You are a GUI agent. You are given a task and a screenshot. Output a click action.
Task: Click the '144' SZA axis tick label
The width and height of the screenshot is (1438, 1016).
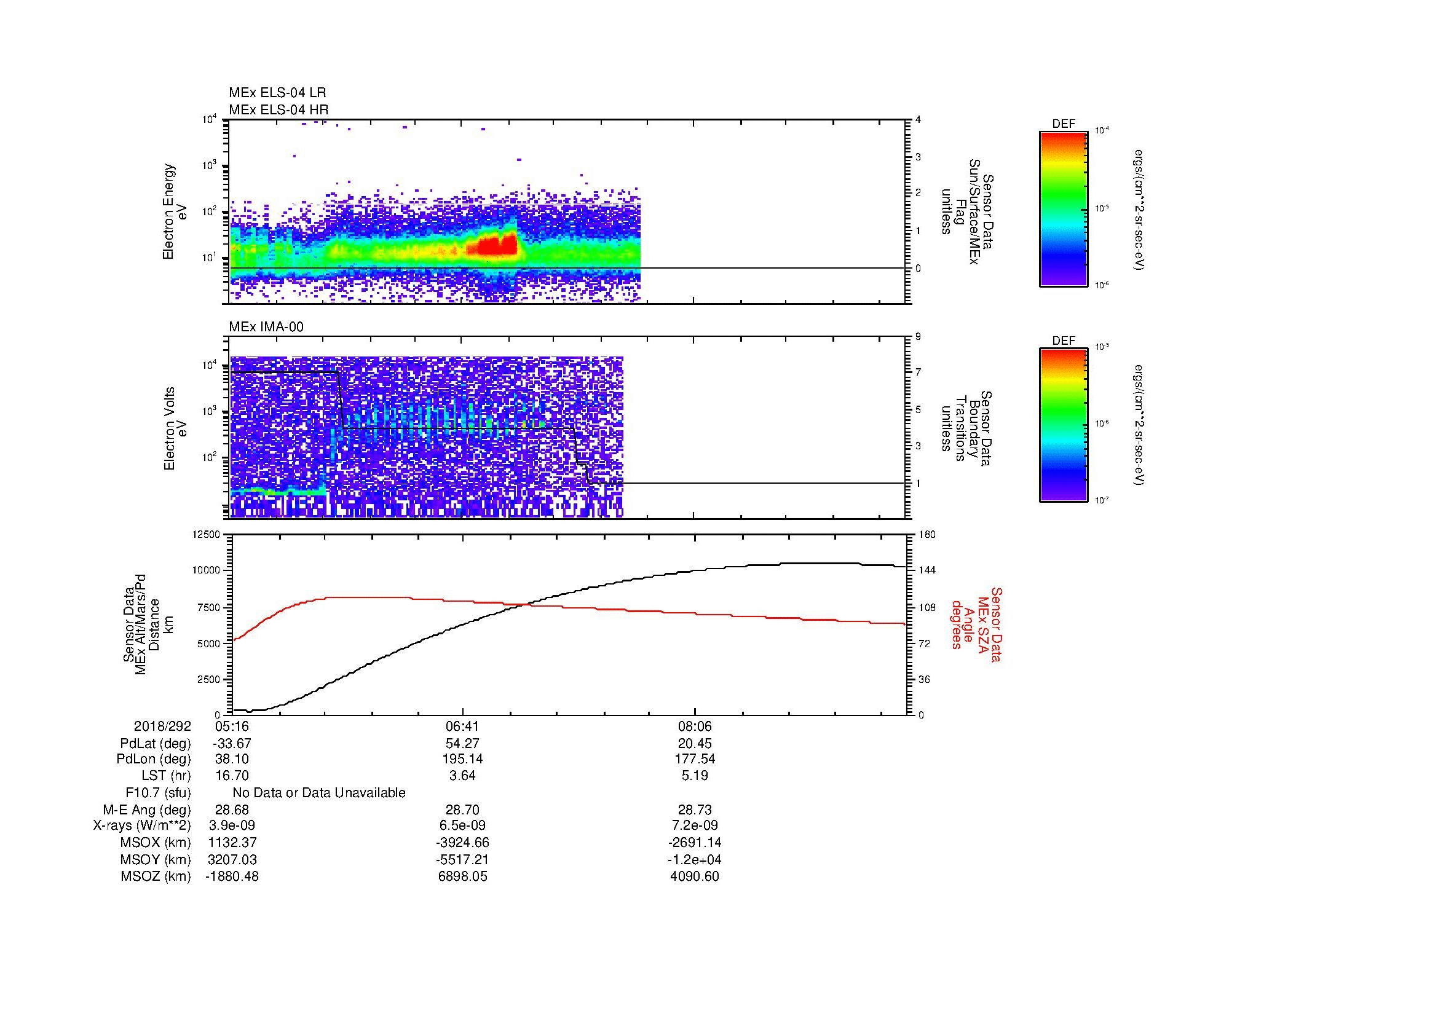[927, 570]
